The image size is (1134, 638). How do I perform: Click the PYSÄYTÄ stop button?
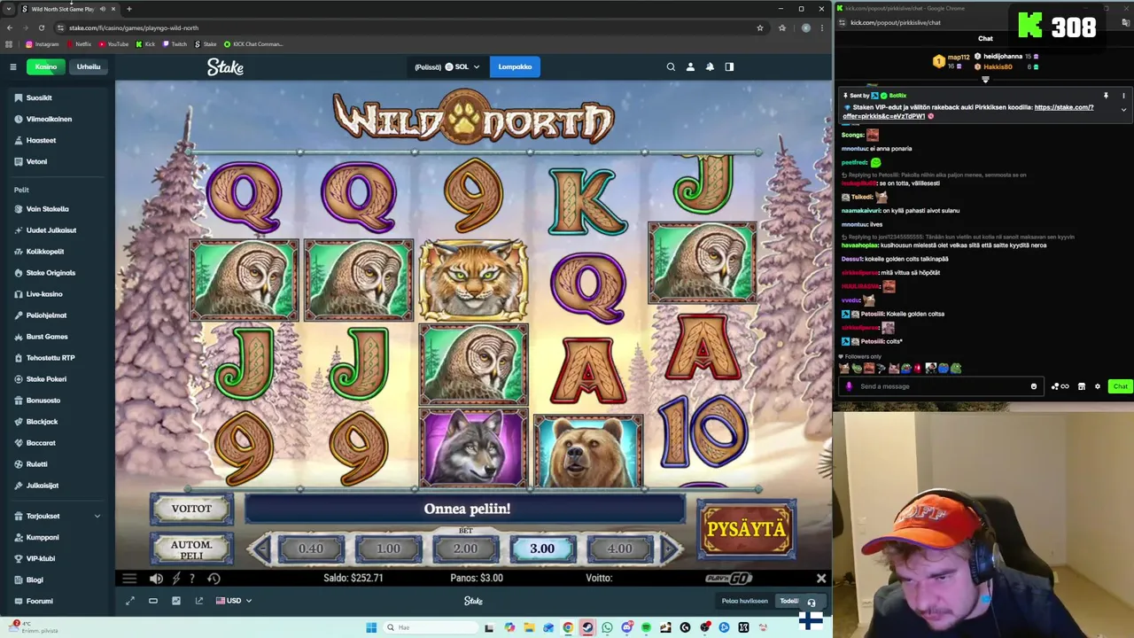pyautogui.click(x=746, y=529)
